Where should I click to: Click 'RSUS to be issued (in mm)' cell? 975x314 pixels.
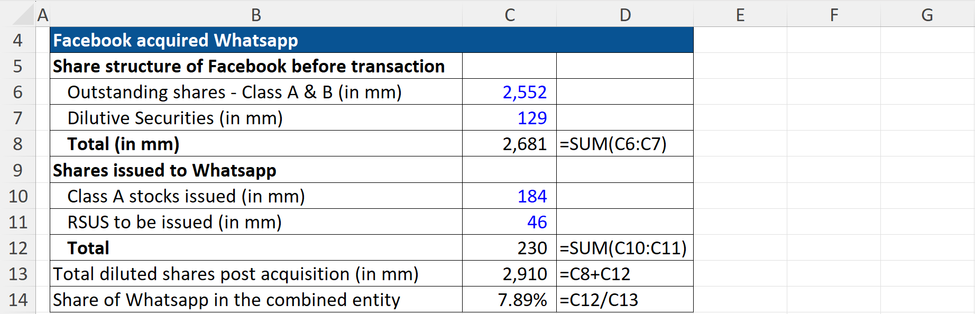(256, 222)
